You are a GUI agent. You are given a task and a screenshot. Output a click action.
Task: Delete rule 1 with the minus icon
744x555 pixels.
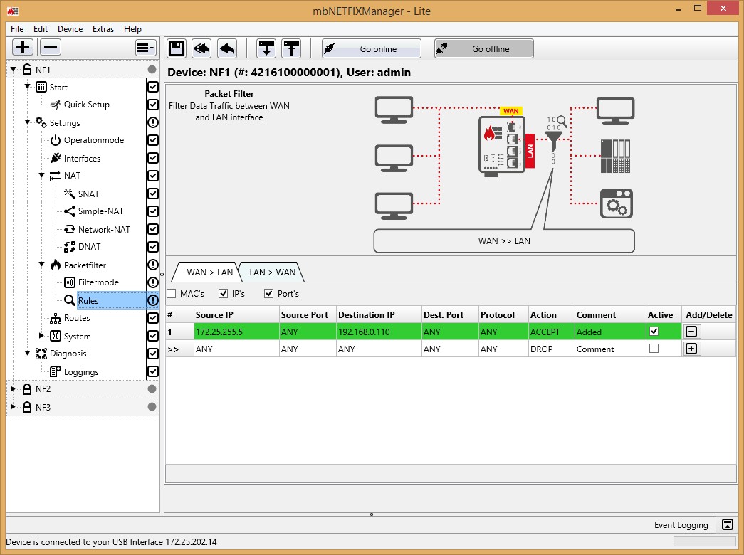[691, 332]
